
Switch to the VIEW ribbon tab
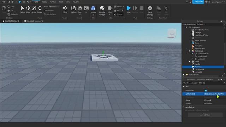(x=68, y=2)
